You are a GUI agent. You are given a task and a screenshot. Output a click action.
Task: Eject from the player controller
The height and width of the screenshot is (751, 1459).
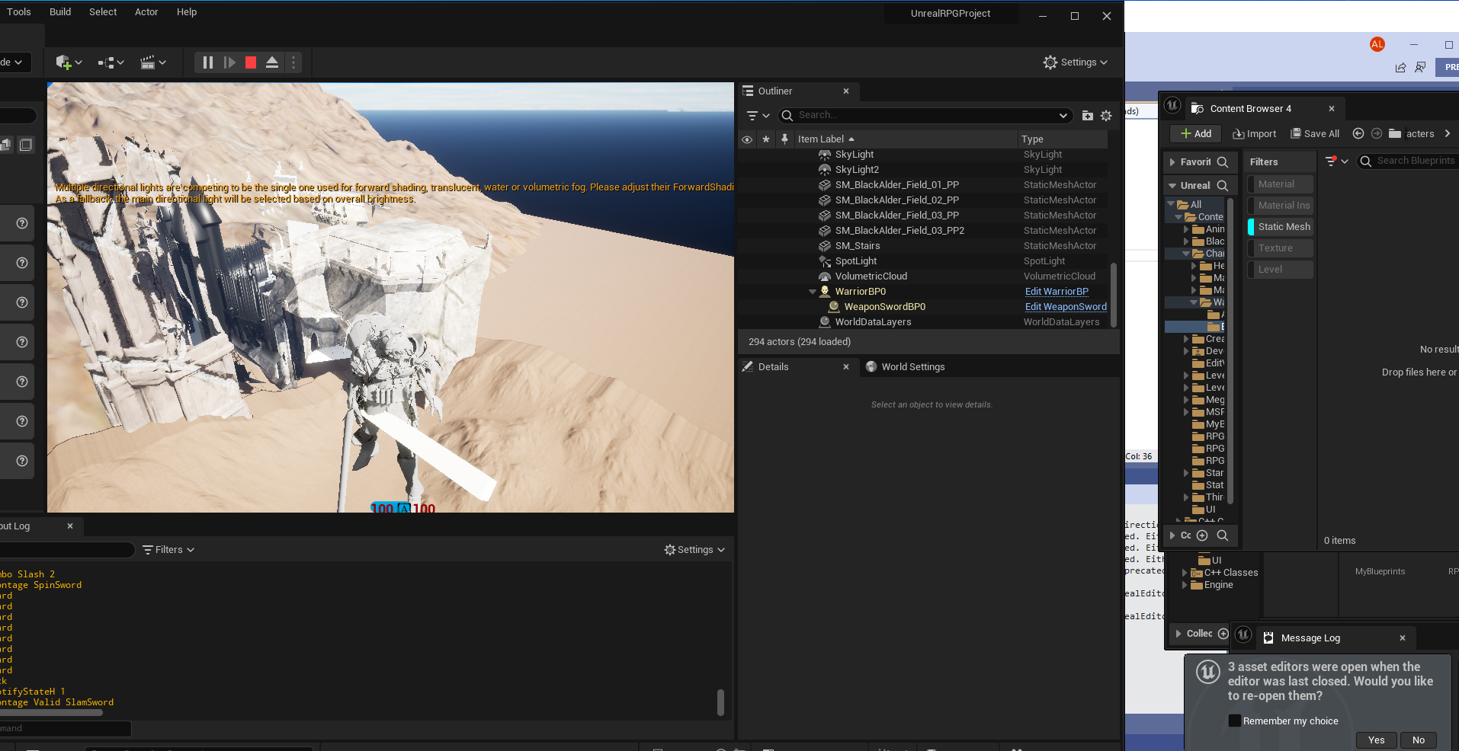click(x=271, y=62)
